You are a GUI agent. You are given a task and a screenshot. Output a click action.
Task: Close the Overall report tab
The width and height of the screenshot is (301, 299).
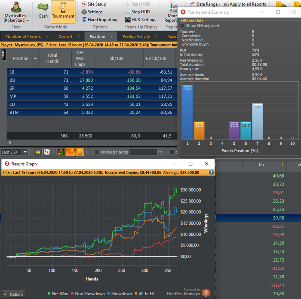(x=79, y=37)
